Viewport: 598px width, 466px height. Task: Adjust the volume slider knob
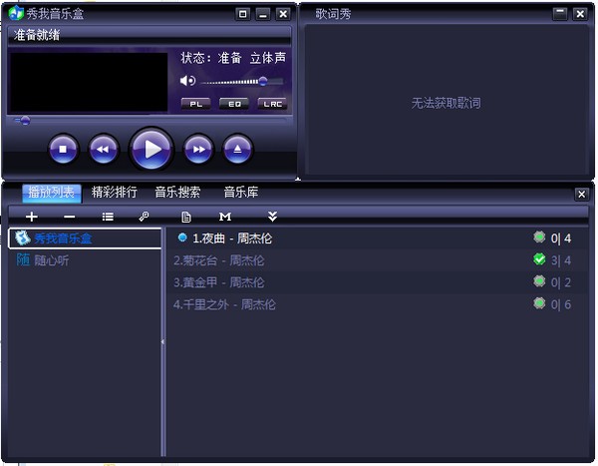click(263, 81)
